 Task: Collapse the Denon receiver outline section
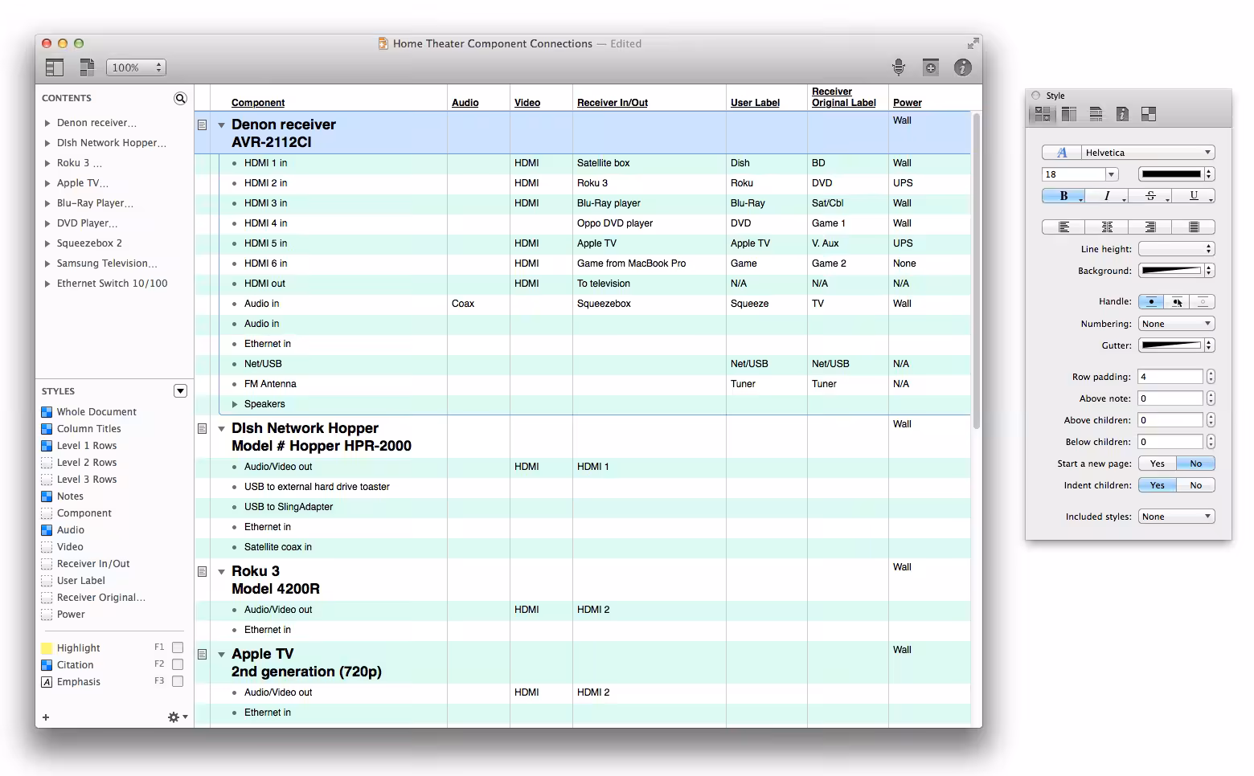pyautogui.click(x=221, y=125)
